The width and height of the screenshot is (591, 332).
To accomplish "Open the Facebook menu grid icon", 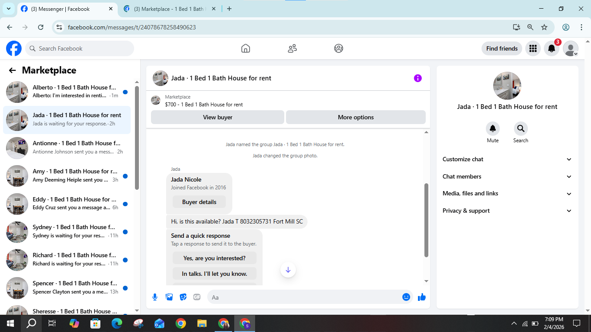I will [x=533, y=48].
